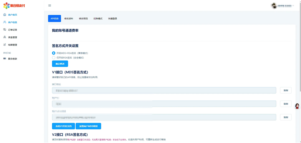The height and width of the screenshot is (143, 301).
Task: Click the 确定修改 button
Action: point(60,64)
